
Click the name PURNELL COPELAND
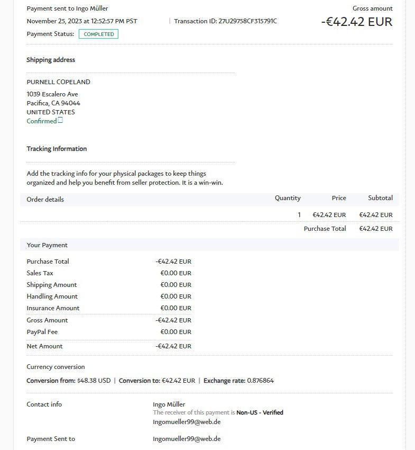58,82
